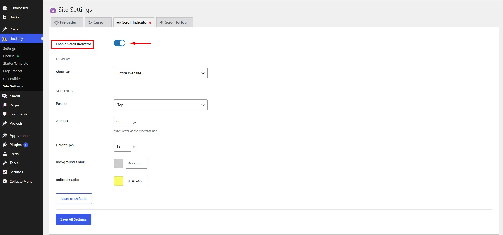Open Bricksfly Settings submenu item
This screenshot has height=235, width=503.
coord(9,48)
